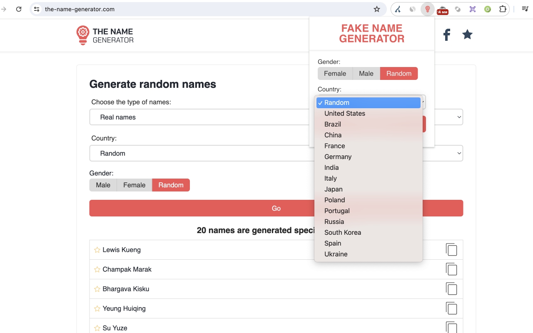533x333 pixels.
Task: Select Random gender on the page
Action: click(x=171, y=185)
